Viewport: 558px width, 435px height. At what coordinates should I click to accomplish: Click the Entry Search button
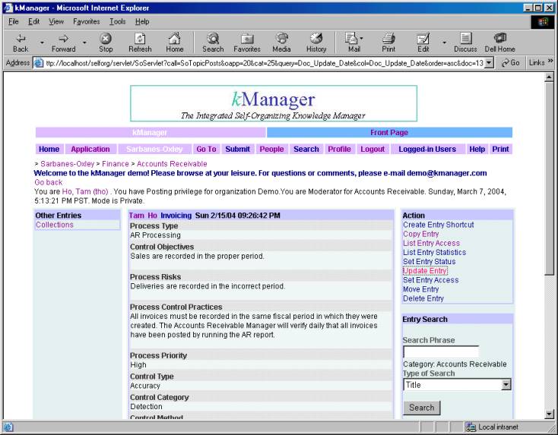point(422,408)
